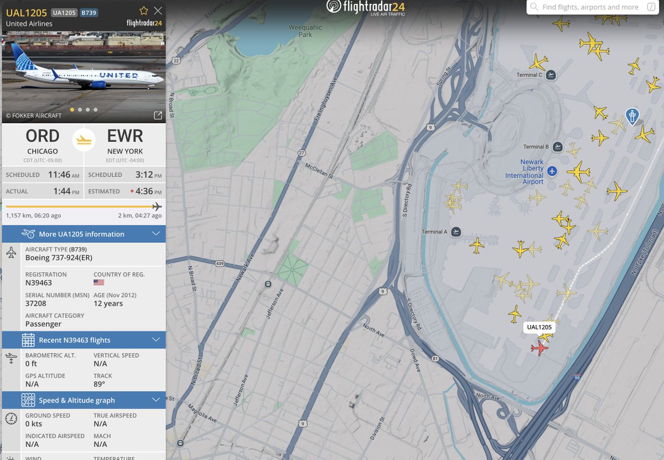The height and width of the screenshot is (460, 664).
Task: Click the speed gauge side icon
Action: point(11,419)
